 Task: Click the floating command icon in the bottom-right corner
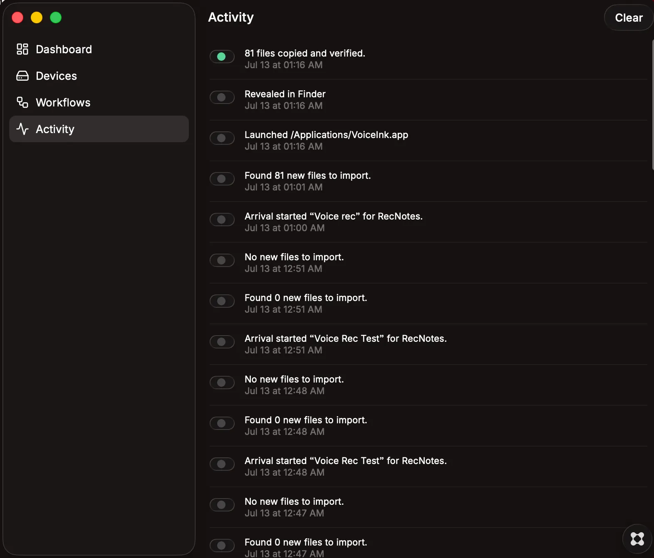coord(637,539)
